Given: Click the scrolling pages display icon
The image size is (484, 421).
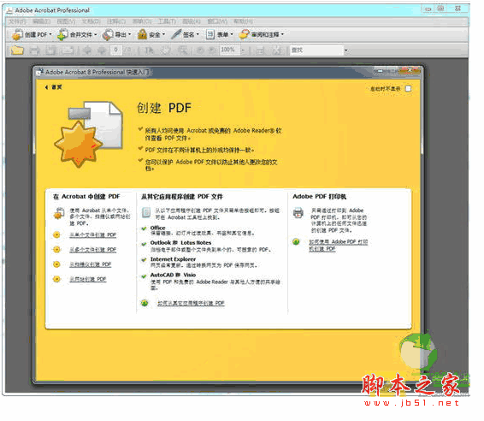Looking at the screenshot, I should (x=260, y=50).
